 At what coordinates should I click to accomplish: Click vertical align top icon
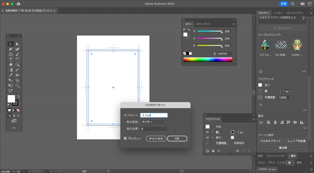[288, 122]
